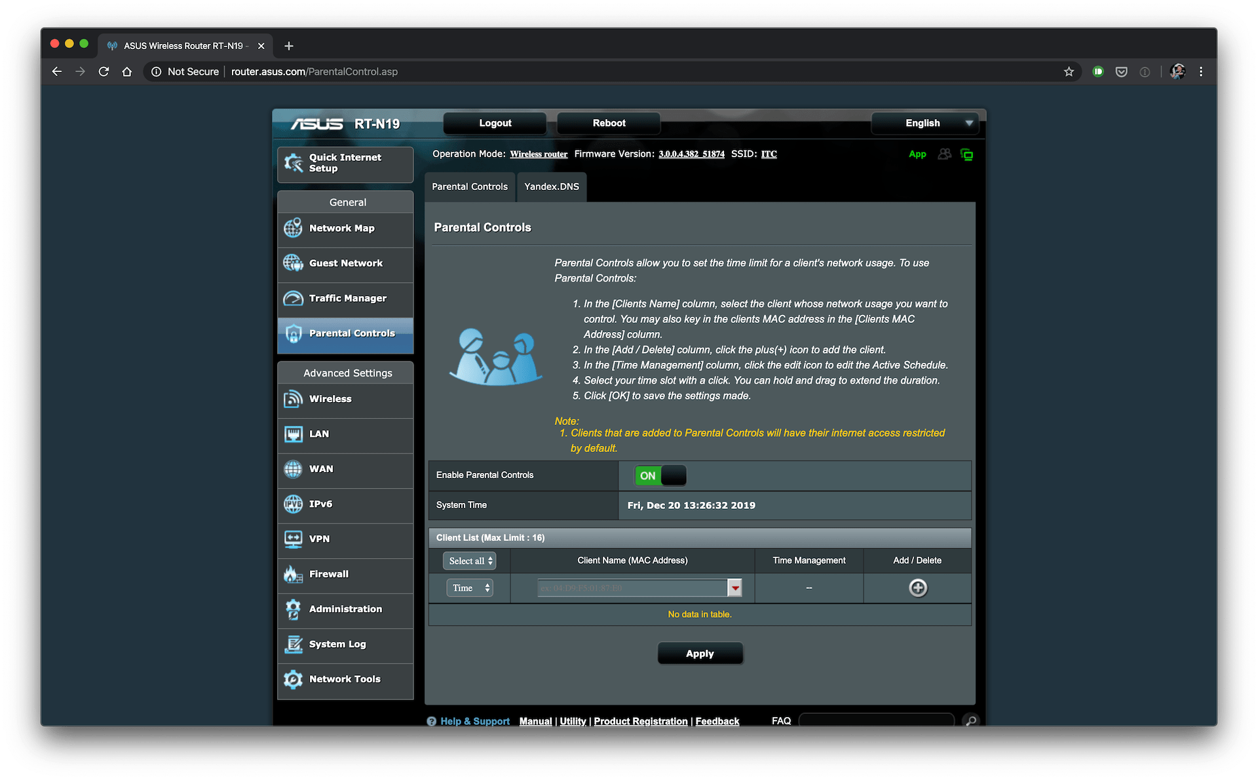The width and height of the screenshot is (1258, 780).
Task: Open the Network Tools icon
Action: click(293, 679)
